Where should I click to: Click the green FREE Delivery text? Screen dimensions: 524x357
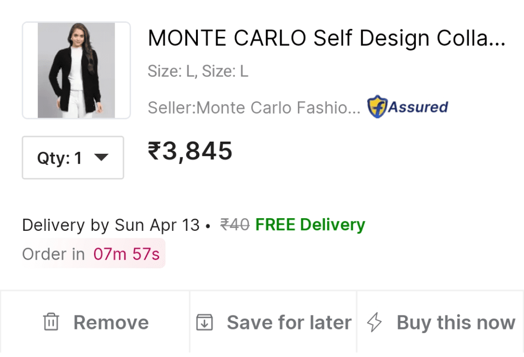point(310,225)
